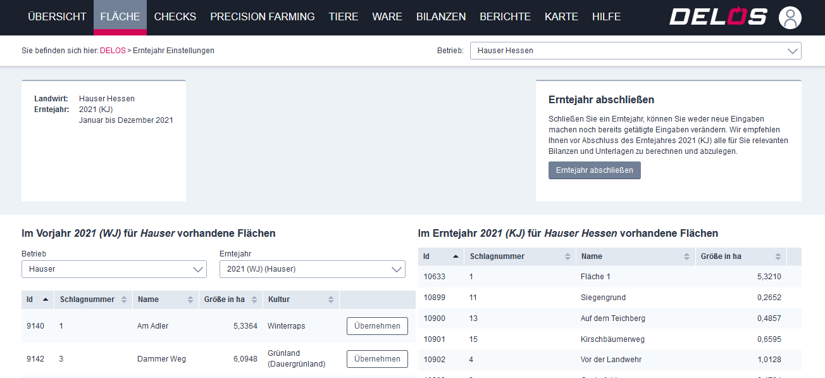Screen dimensions: 825x378
Task: Go to the ÜBERSICHT menu
Action: click(57, 17)
